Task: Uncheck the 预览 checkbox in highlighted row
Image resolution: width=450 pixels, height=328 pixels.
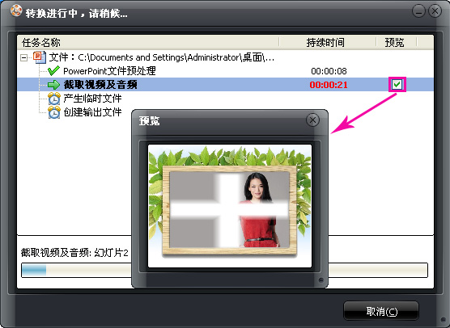Action: point(397,84)
